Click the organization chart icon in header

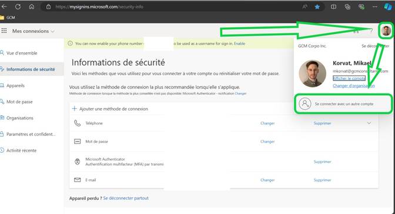(356, 31)
